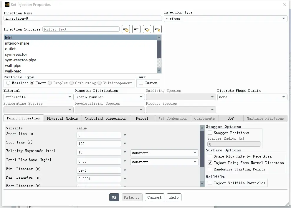This screenshot has width=291, height=208.
Task: Click the Max. Diameter value field
Action: [99, 179]
